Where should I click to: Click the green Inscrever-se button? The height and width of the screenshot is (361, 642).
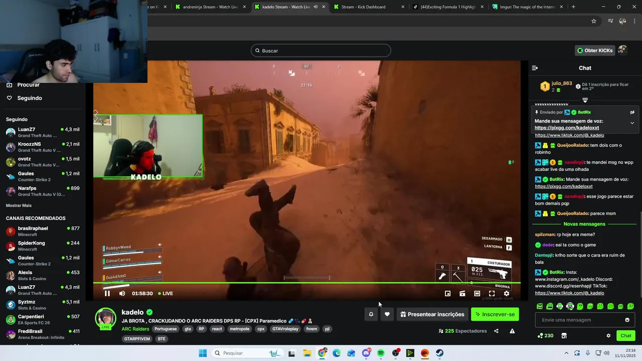coord(495,314)
